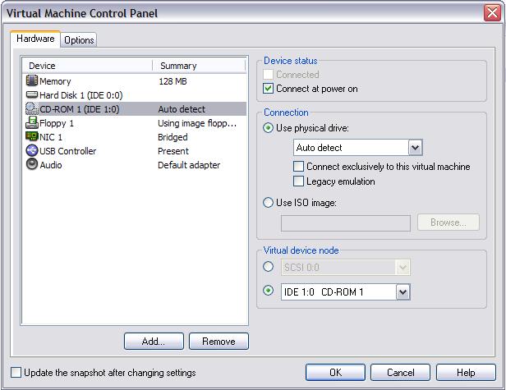
Task: Click the NIC 1 network icon
Action: point(32,137)
